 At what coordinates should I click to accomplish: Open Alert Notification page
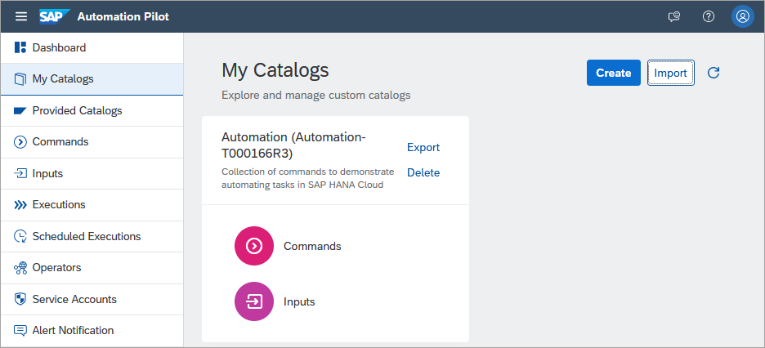(92, 331)
